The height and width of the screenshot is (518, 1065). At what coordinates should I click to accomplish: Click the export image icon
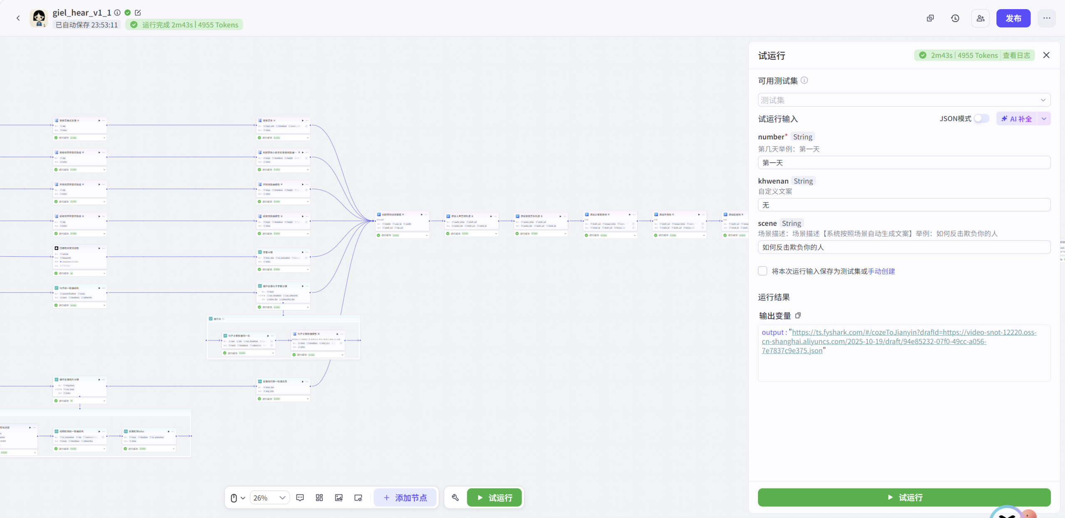(x=339, y=498)
